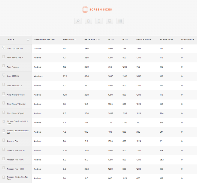Select the Amazon Fire HD 10 name

point(15,150)
